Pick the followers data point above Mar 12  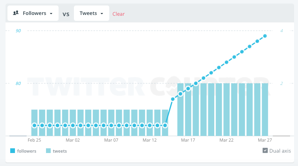(150, 125)
